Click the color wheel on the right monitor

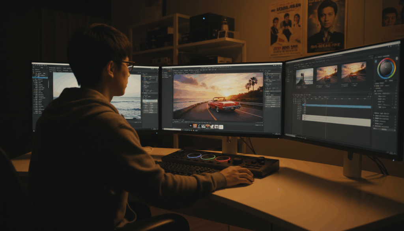[x=386, y=68]
